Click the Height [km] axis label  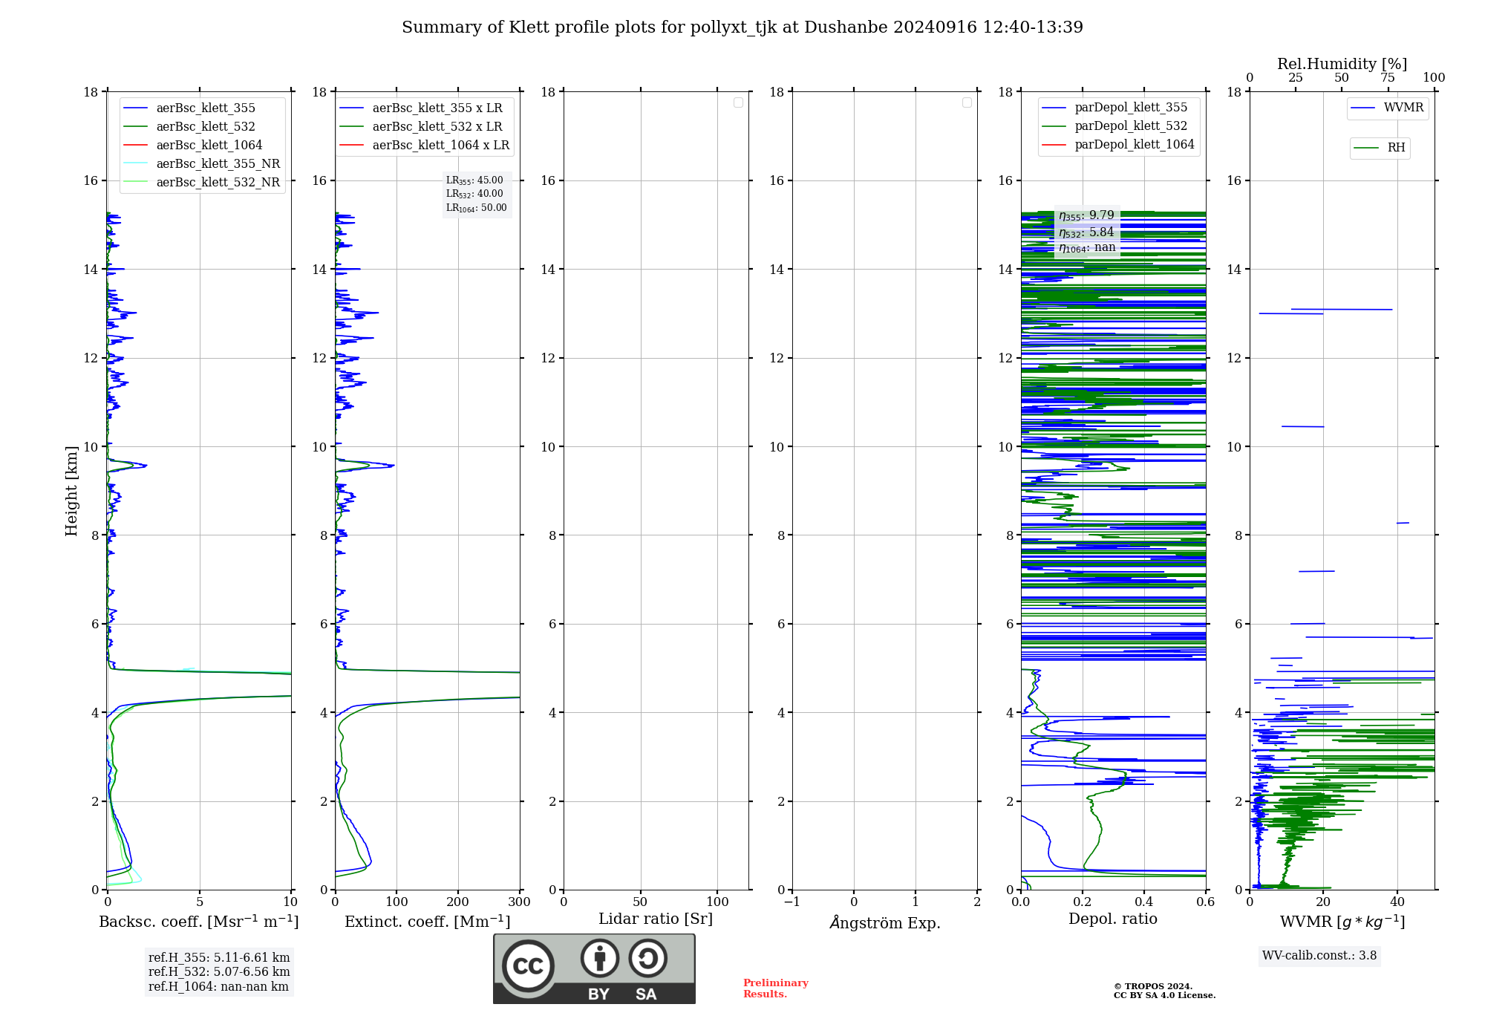point(71,491)
